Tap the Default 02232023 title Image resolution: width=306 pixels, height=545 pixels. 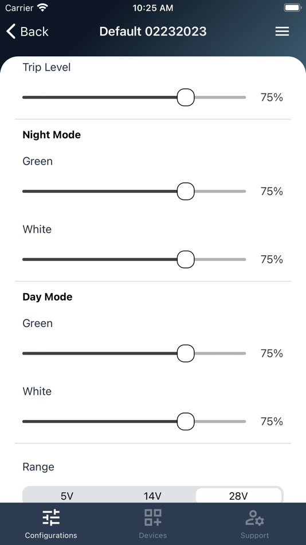click(x=153, y=32)
